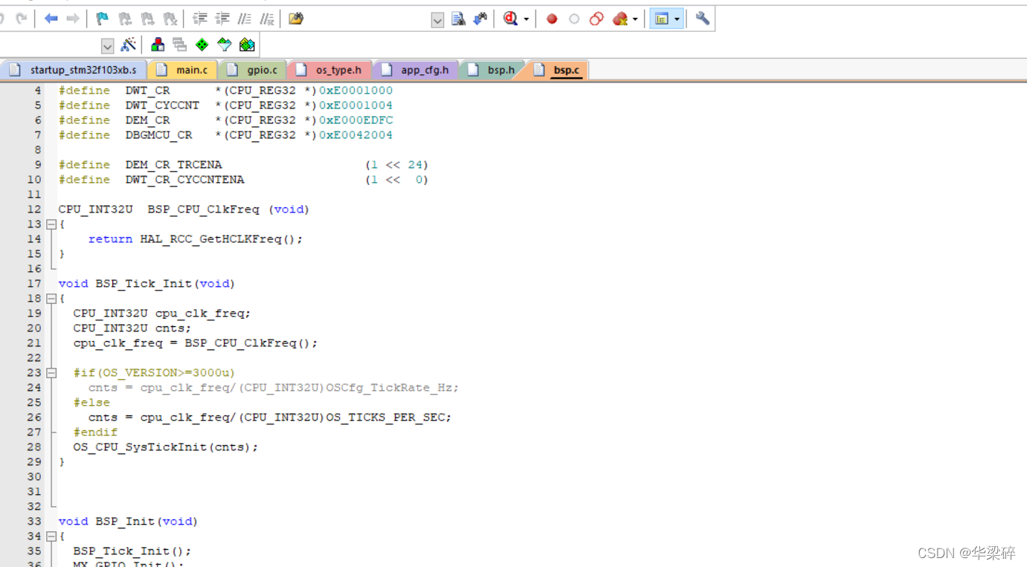Collapse the BSP_CPU_ClkFreq function fold at line 13
This screenshot has width=1027, height=567.
coord(51,224)
